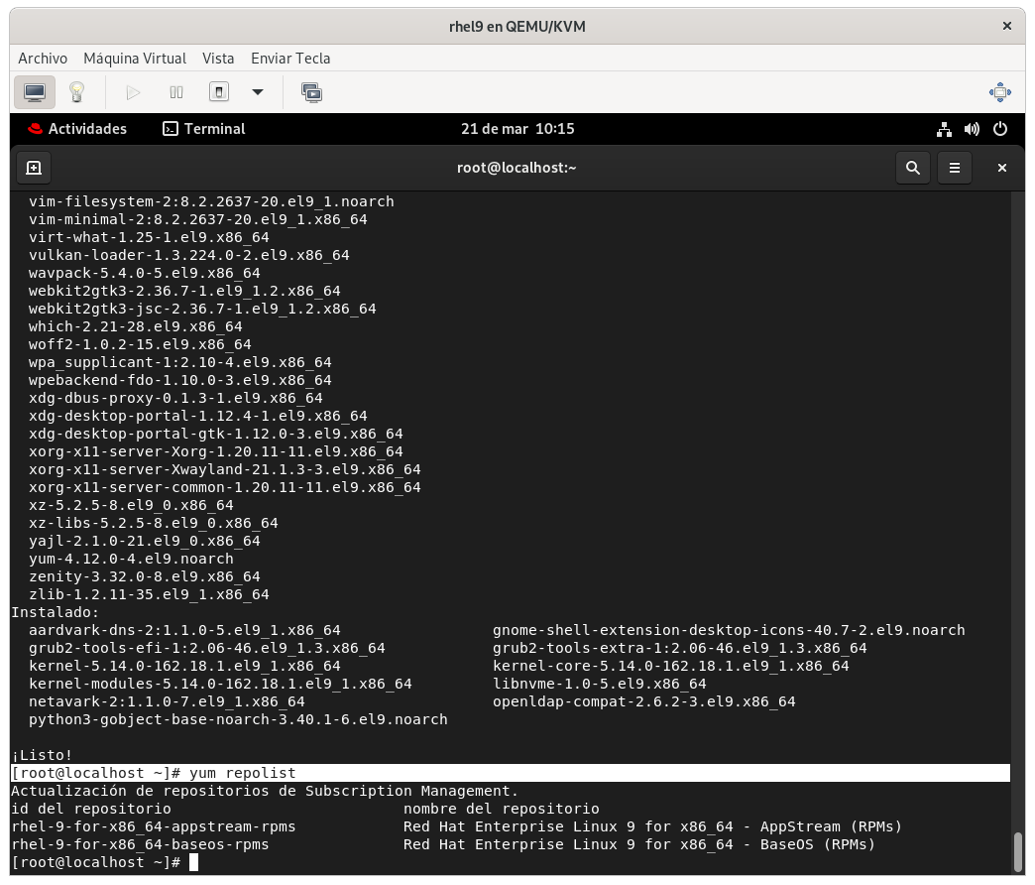Click the terminal vertical scrollbar handle
This screenshot has height=885, width=1035.
tap(1017, 849)
